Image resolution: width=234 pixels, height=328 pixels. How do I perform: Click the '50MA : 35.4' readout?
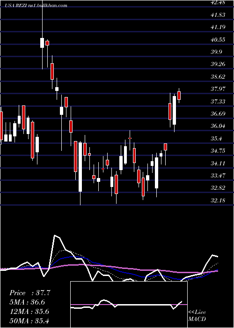point(29,321)
